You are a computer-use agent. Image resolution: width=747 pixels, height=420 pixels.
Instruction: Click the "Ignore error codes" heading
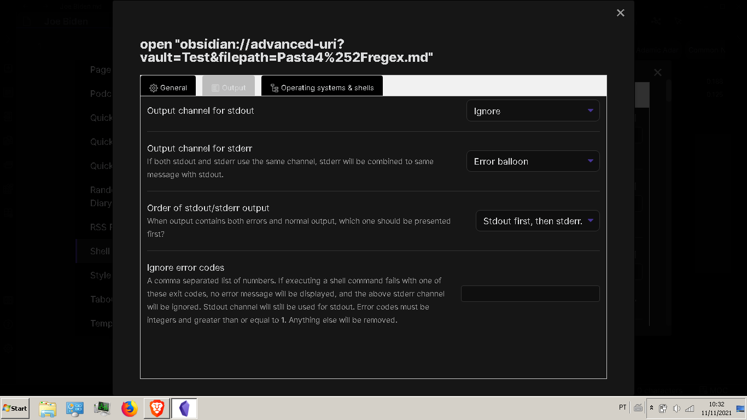(x=186, y=267)
